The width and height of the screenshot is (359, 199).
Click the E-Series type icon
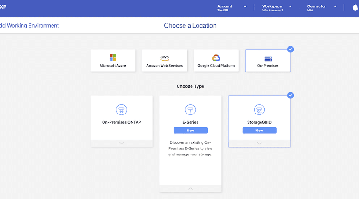190,109
